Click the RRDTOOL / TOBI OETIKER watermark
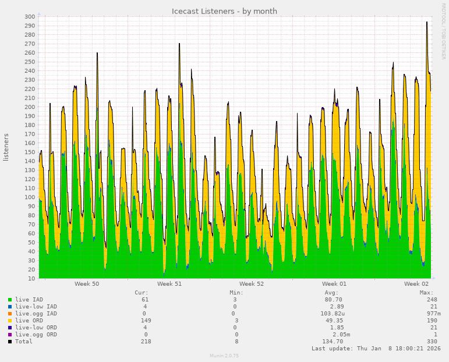Screen dimensions: 449x362 [443, 31]
